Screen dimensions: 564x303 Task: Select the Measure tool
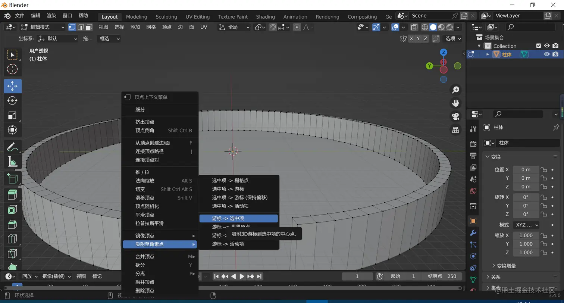(12, 162)
